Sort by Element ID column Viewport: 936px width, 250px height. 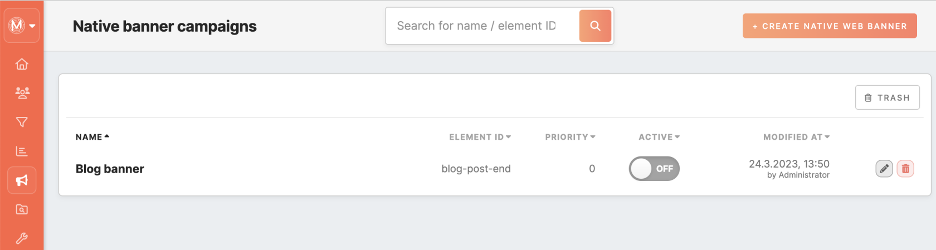tap(480, 137)
